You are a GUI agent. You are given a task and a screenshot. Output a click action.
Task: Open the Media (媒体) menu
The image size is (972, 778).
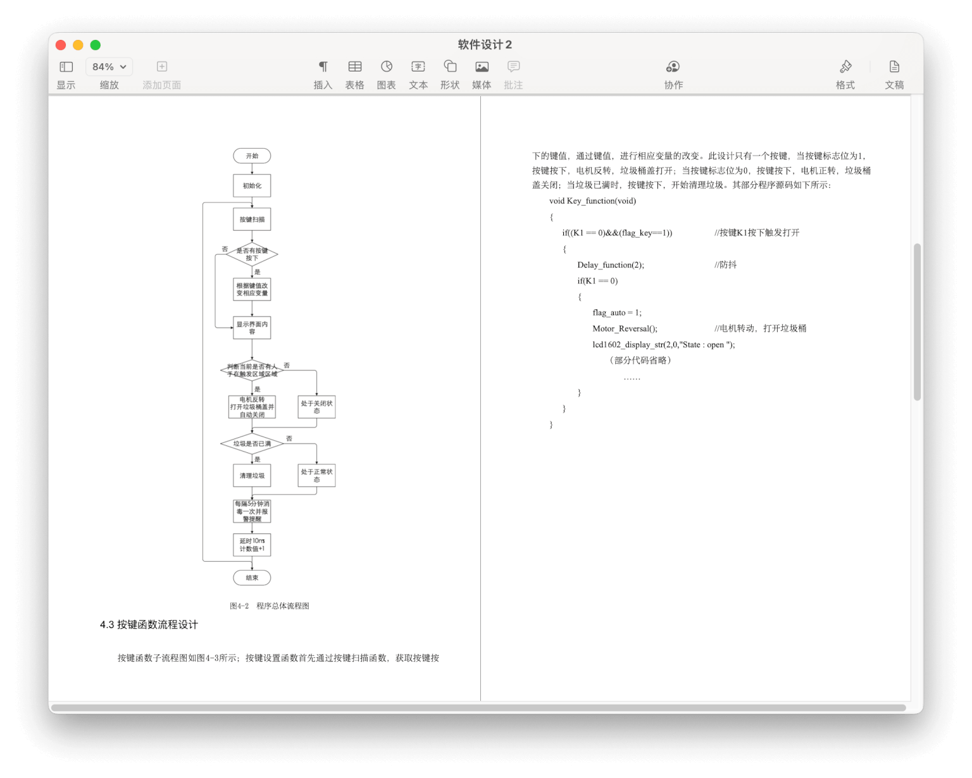(x=482, y=66)
